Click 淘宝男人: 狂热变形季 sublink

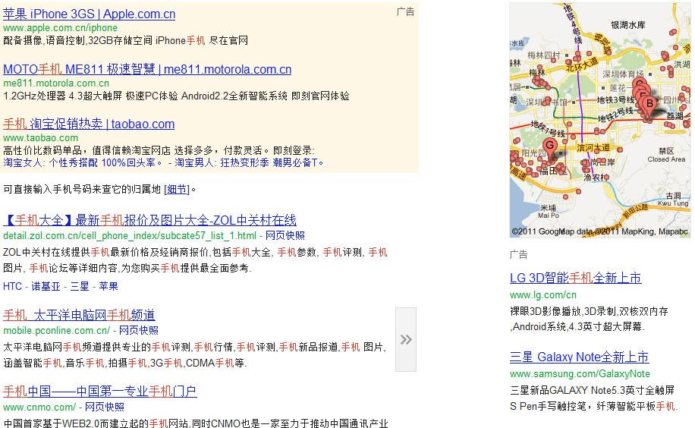click(249, 162)
